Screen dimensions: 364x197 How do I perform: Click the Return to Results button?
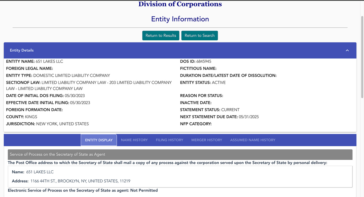tap(161, 36)
